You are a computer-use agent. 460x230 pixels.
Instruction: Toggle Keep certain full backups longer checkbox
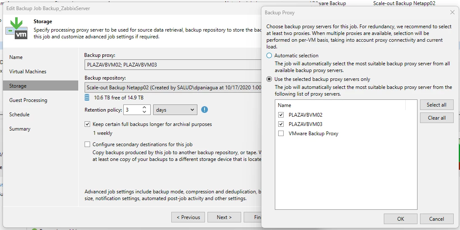click(87, 124)
